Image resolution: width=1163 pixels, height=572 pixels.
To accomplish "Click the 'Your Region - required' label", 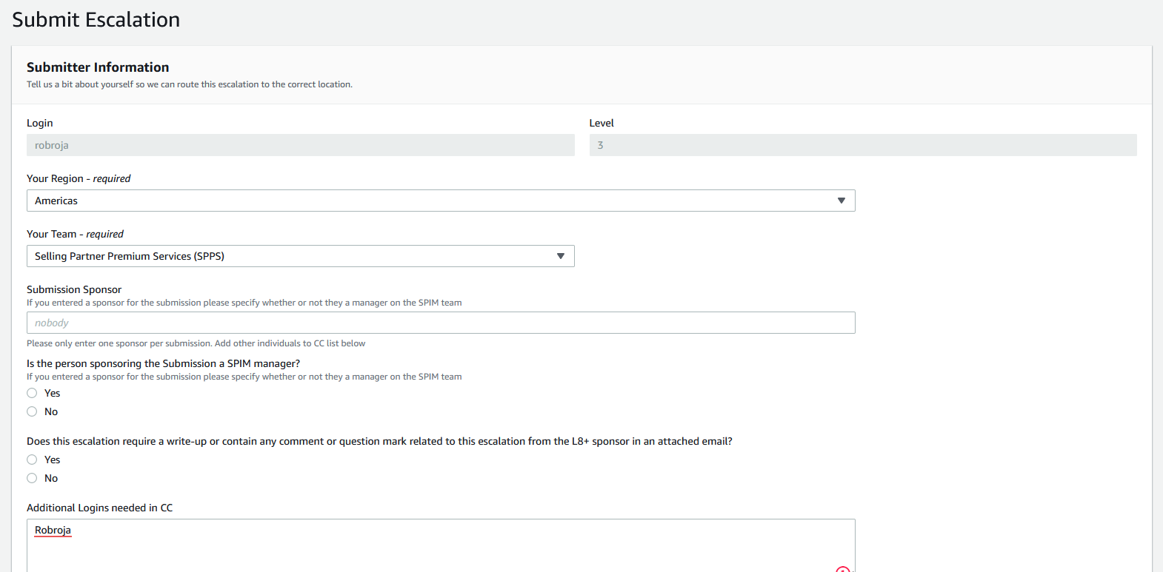I will click(x=79, y=178).
